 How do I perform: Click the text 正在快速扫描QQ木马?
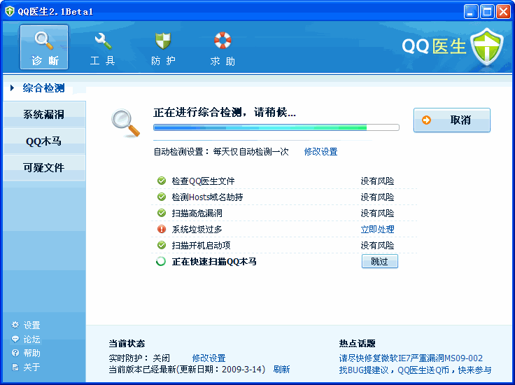pyautogui.click(x=214, y=262)
